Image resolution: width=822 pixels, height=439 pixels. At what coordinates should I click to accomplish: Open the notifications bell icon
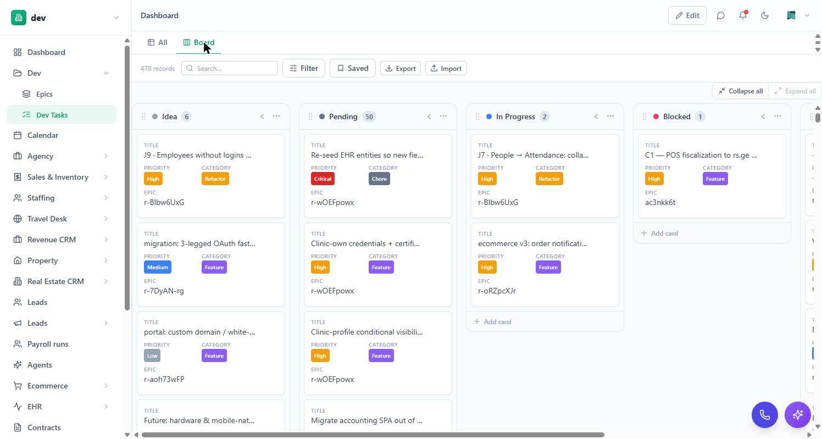coord(743,15)
